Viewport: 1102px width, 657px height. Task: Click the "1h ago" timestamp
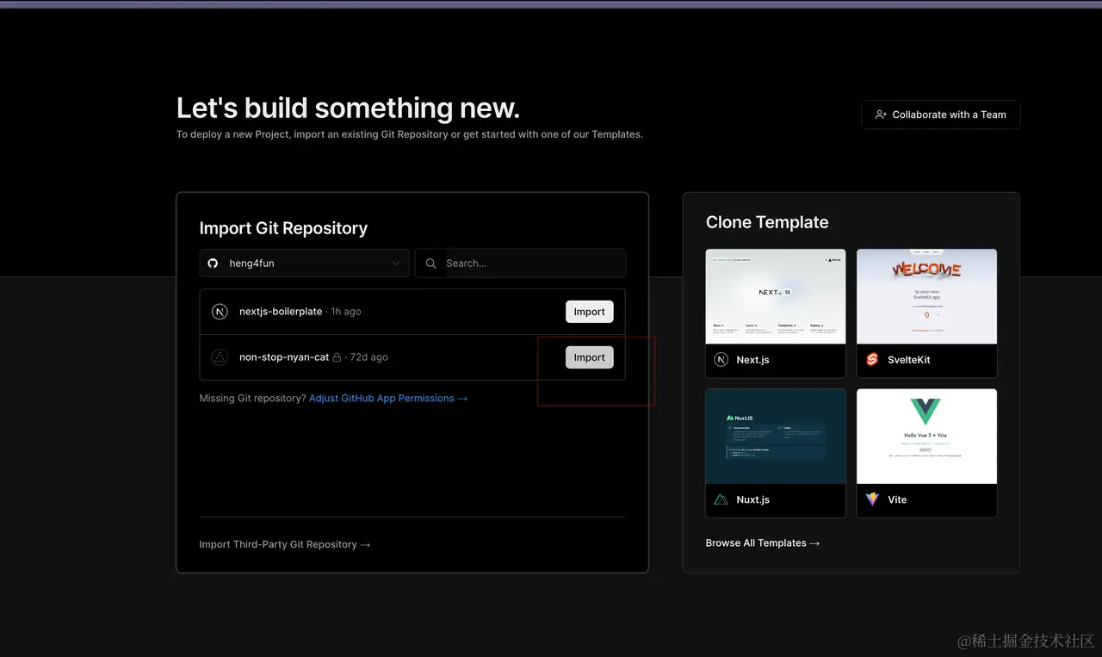point(346,312)
